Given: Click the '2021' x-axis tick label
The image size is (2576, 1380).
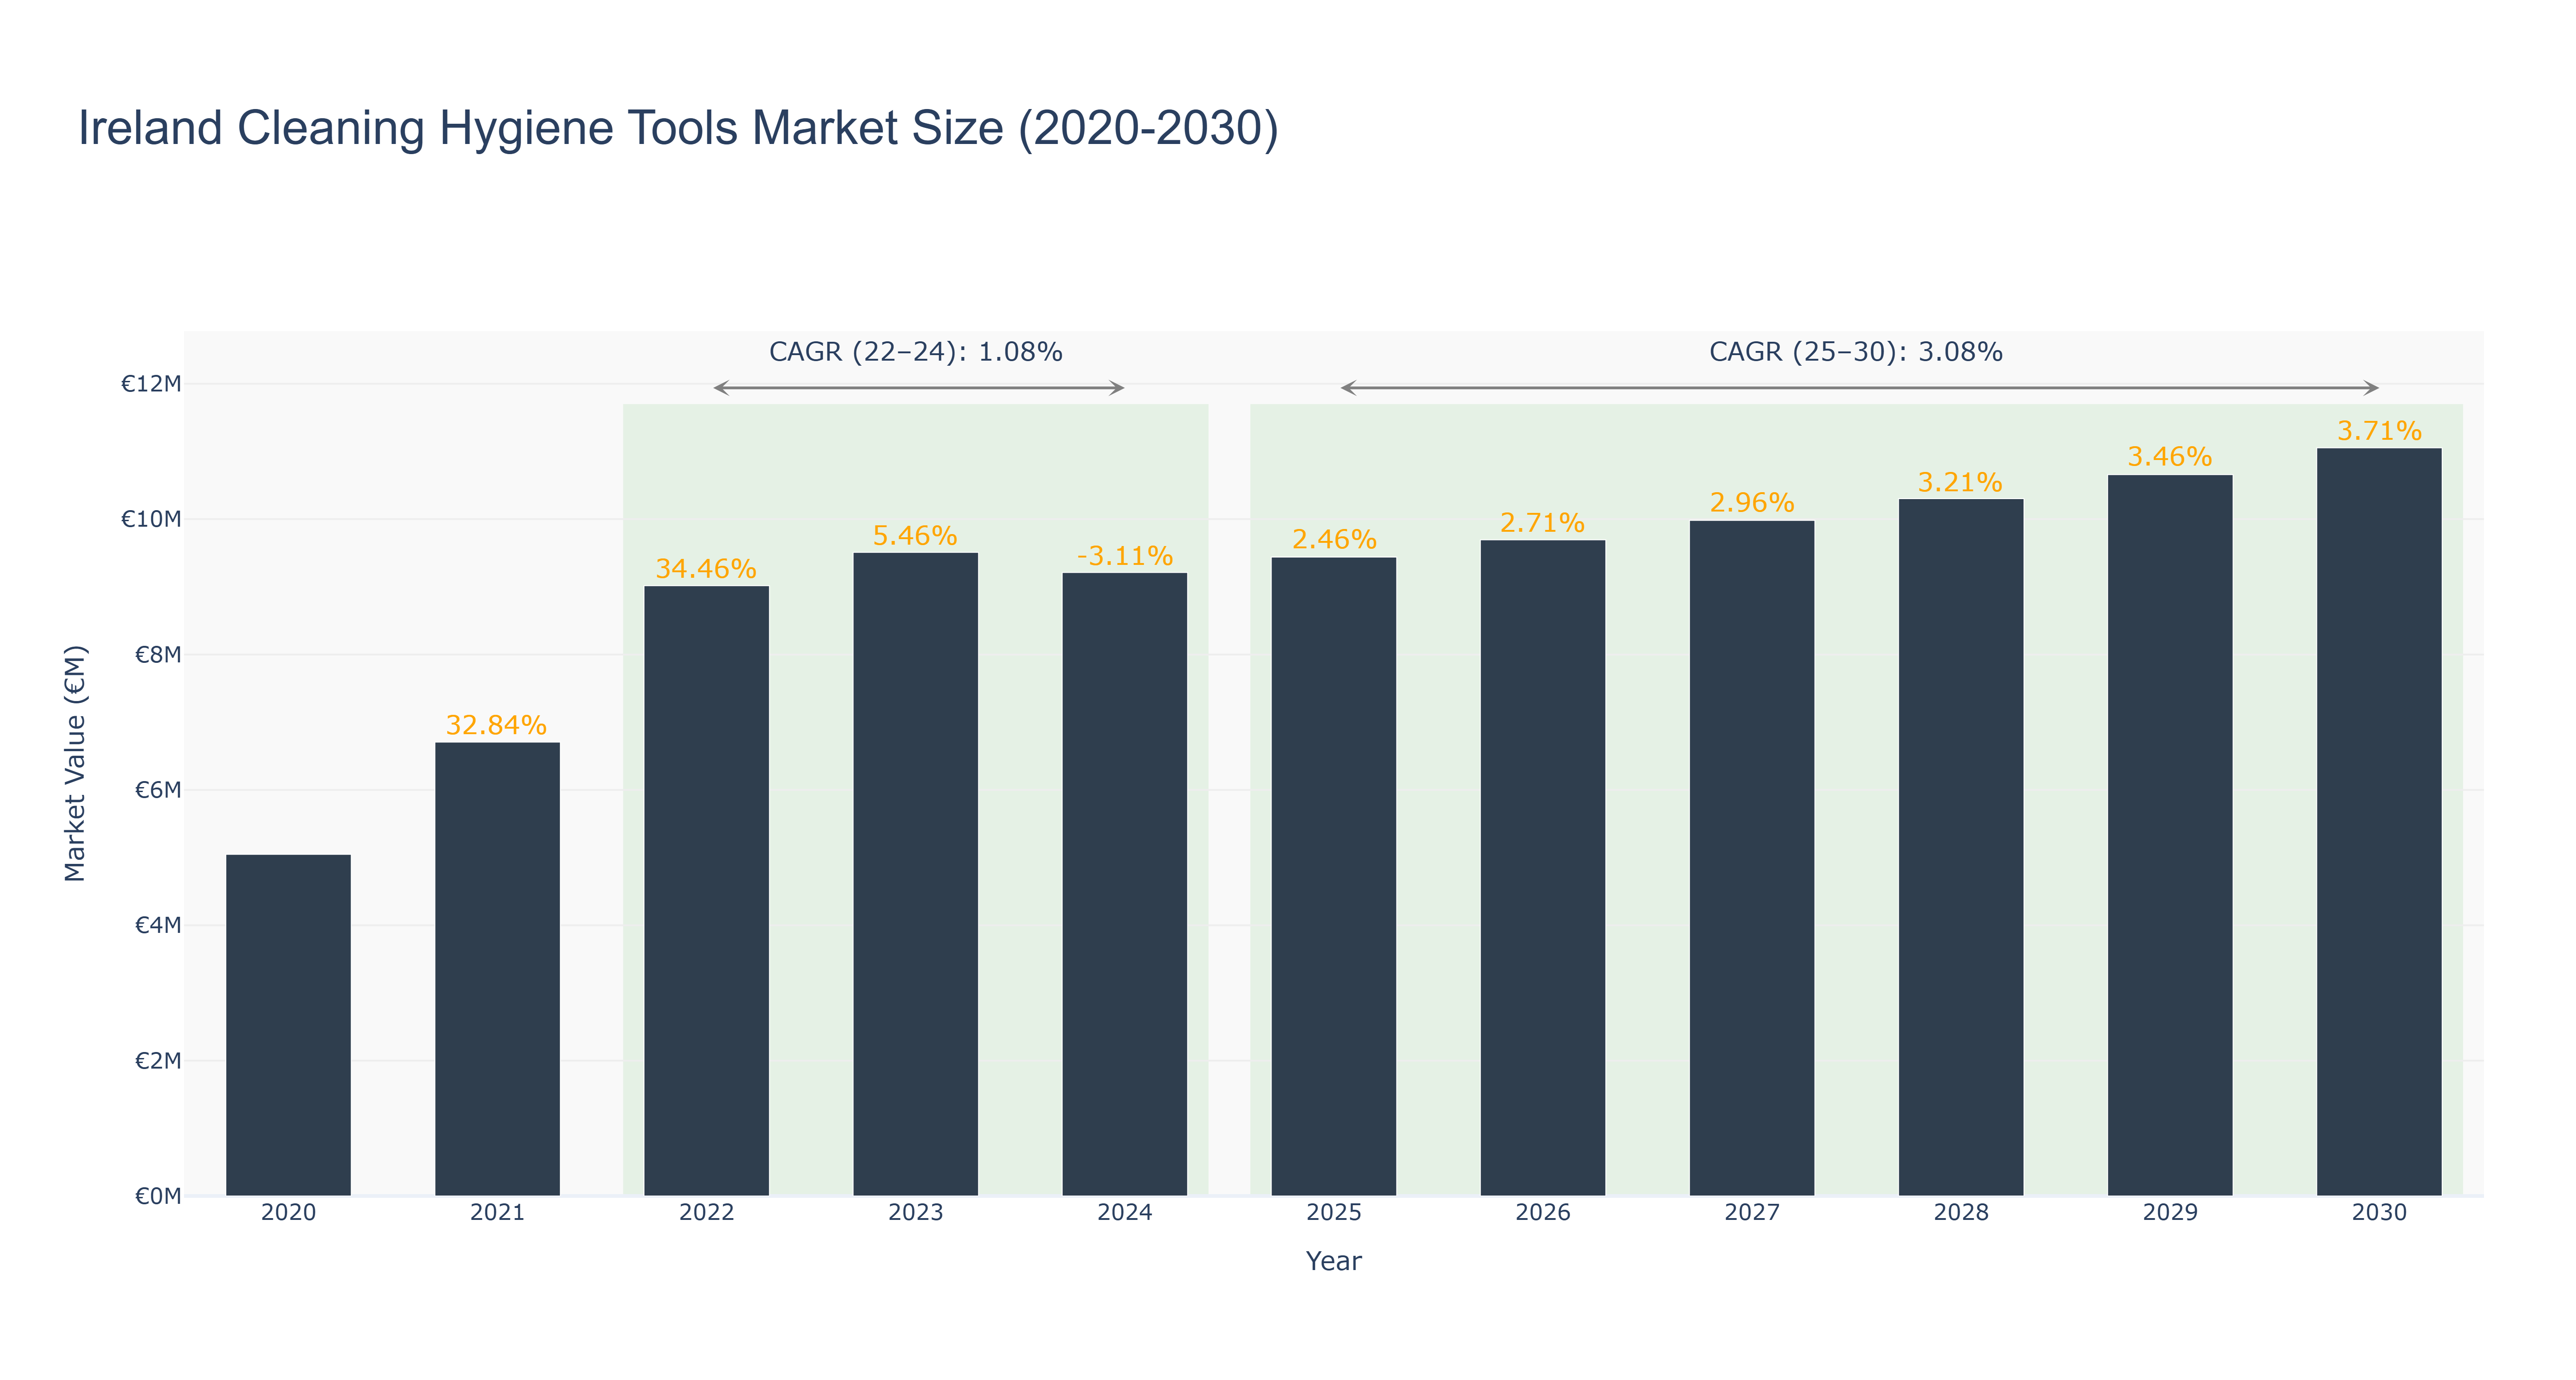Looking at the screenshot, I should point(497,1213).
